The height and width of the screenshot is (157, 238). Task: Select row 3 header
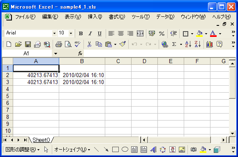point(7,82)
